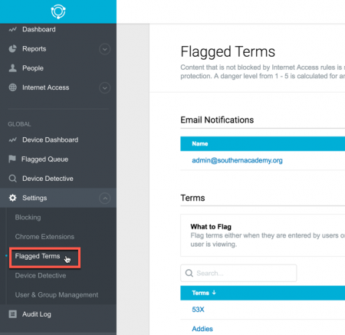Click the People person icon

(12, 68)
